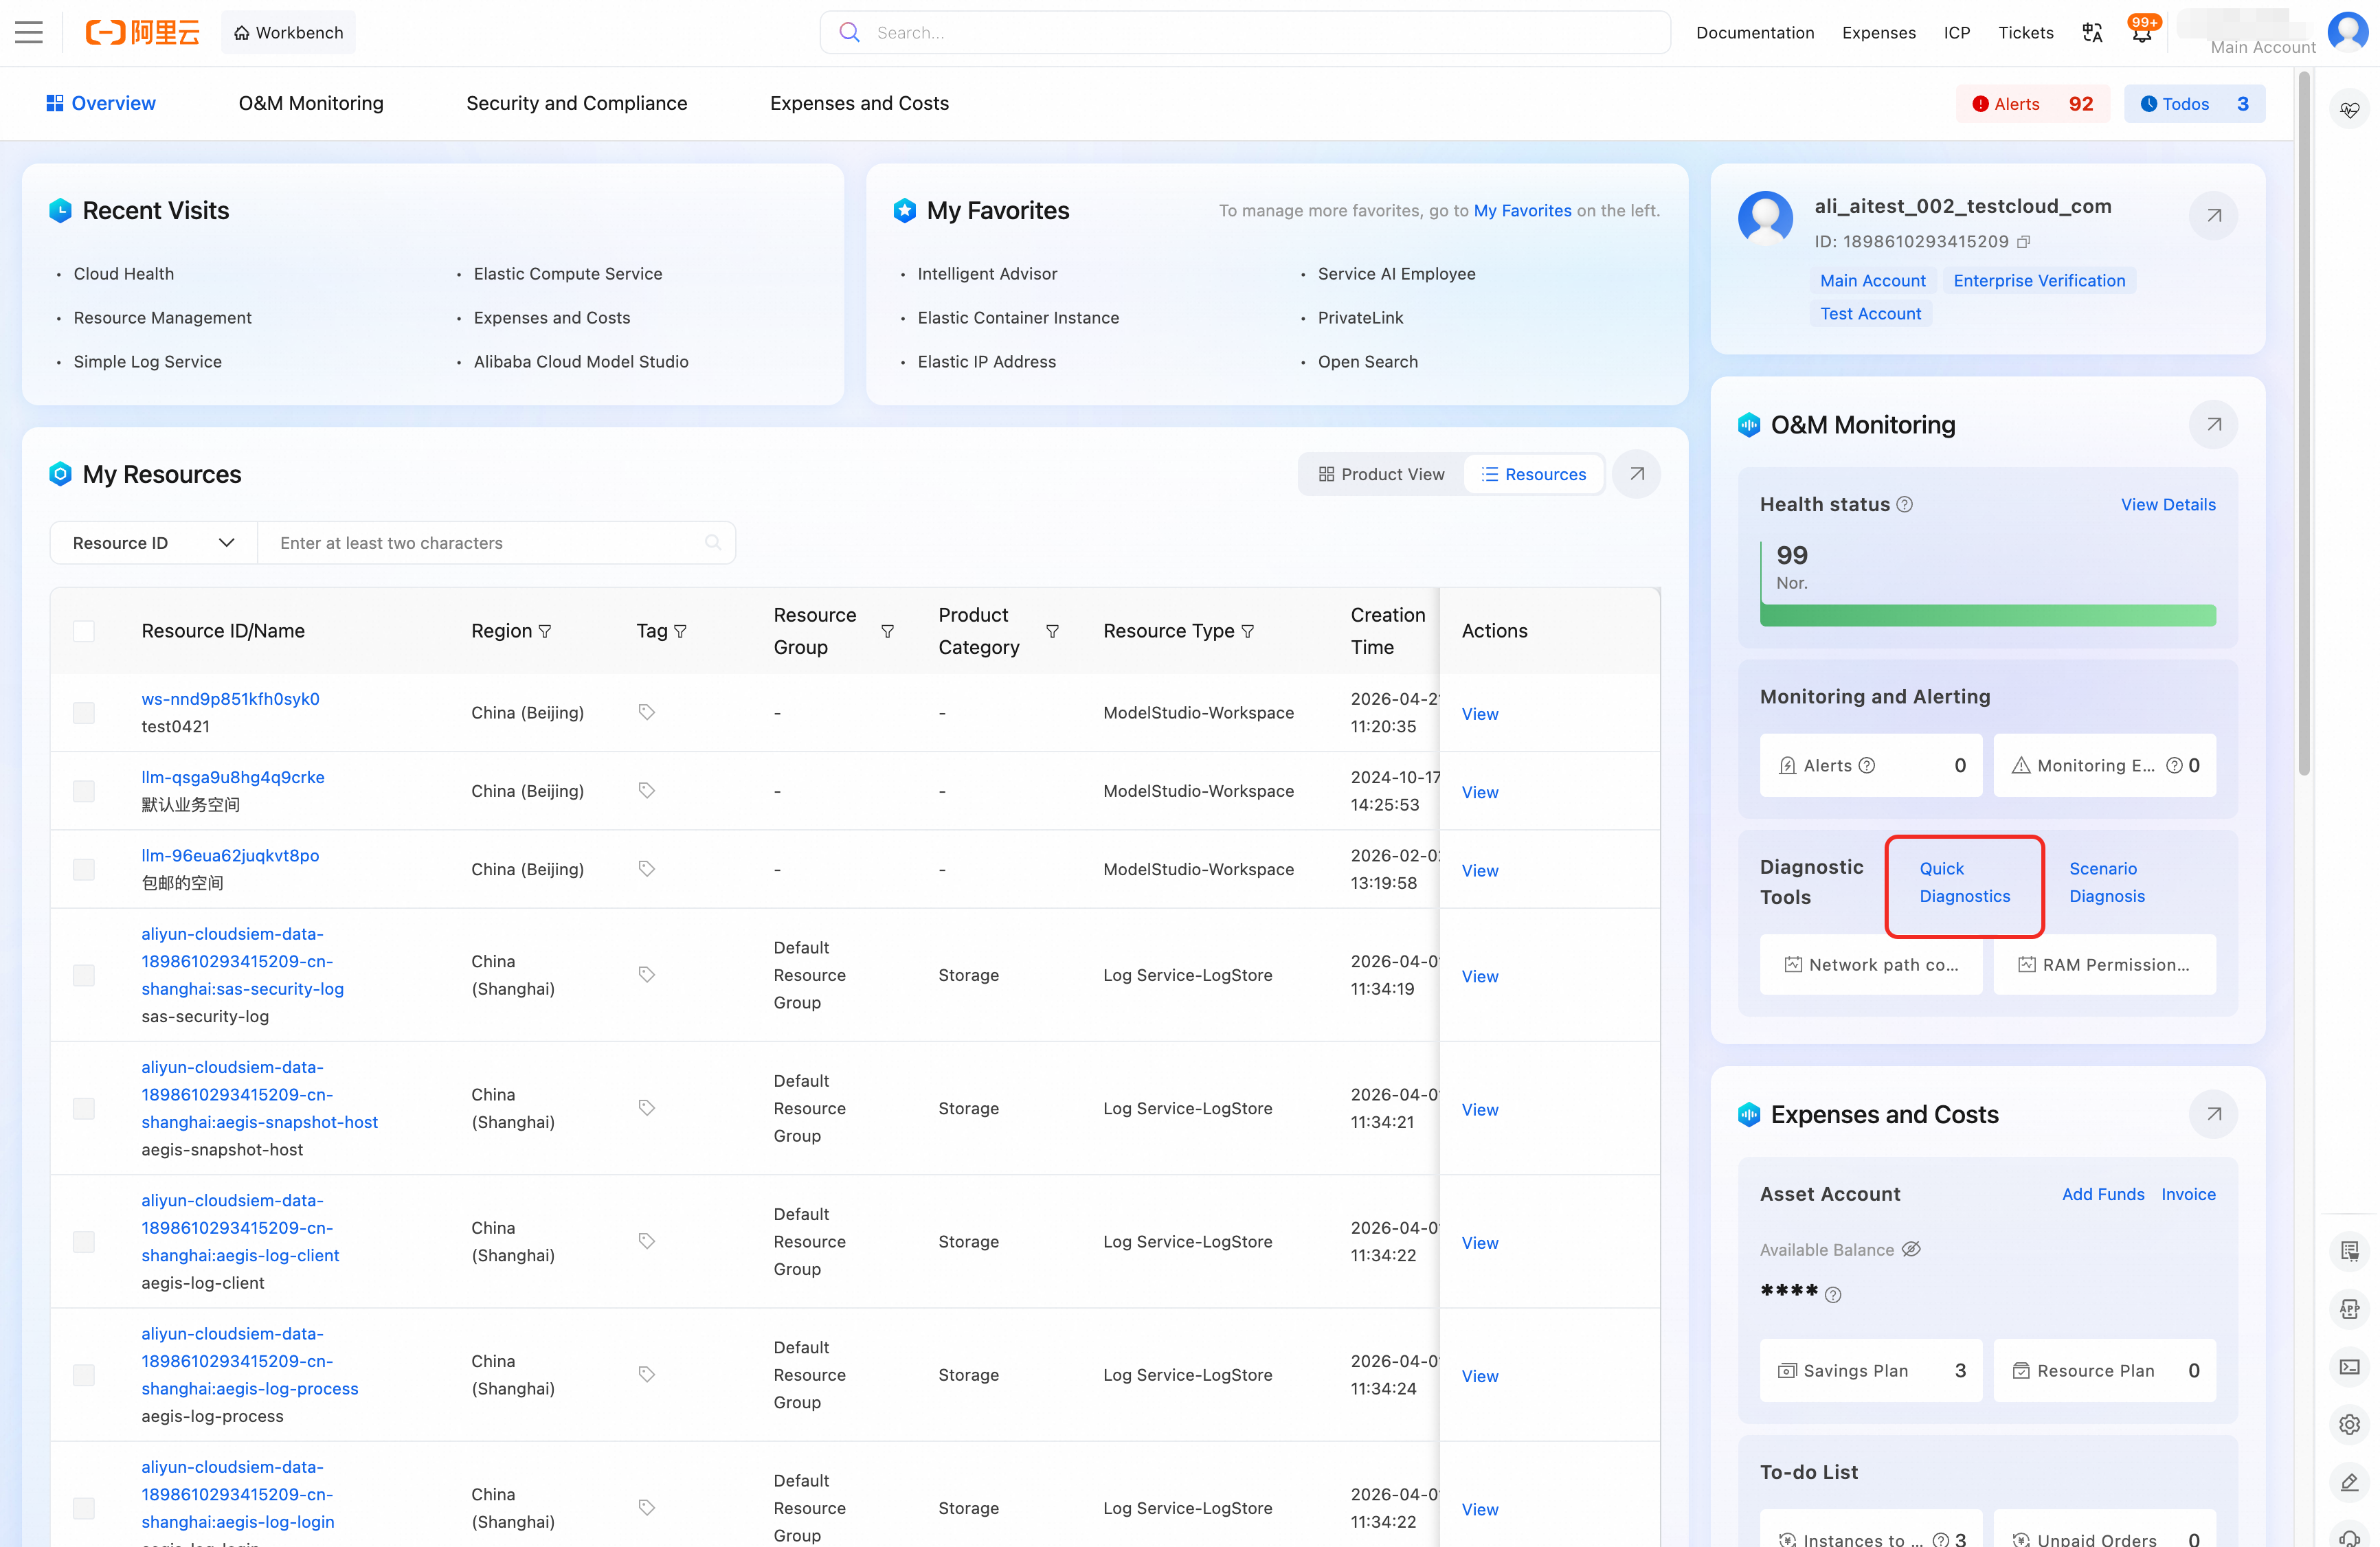Image resolution: width=2380 pixels, height=1547 pixels.
Task: Open the Alerts 92 badge
Action: 2032,104
